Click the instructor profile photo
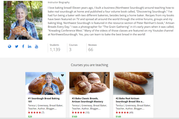The height and width of the screenshot is (119, 179). click(x=23, y=20)
